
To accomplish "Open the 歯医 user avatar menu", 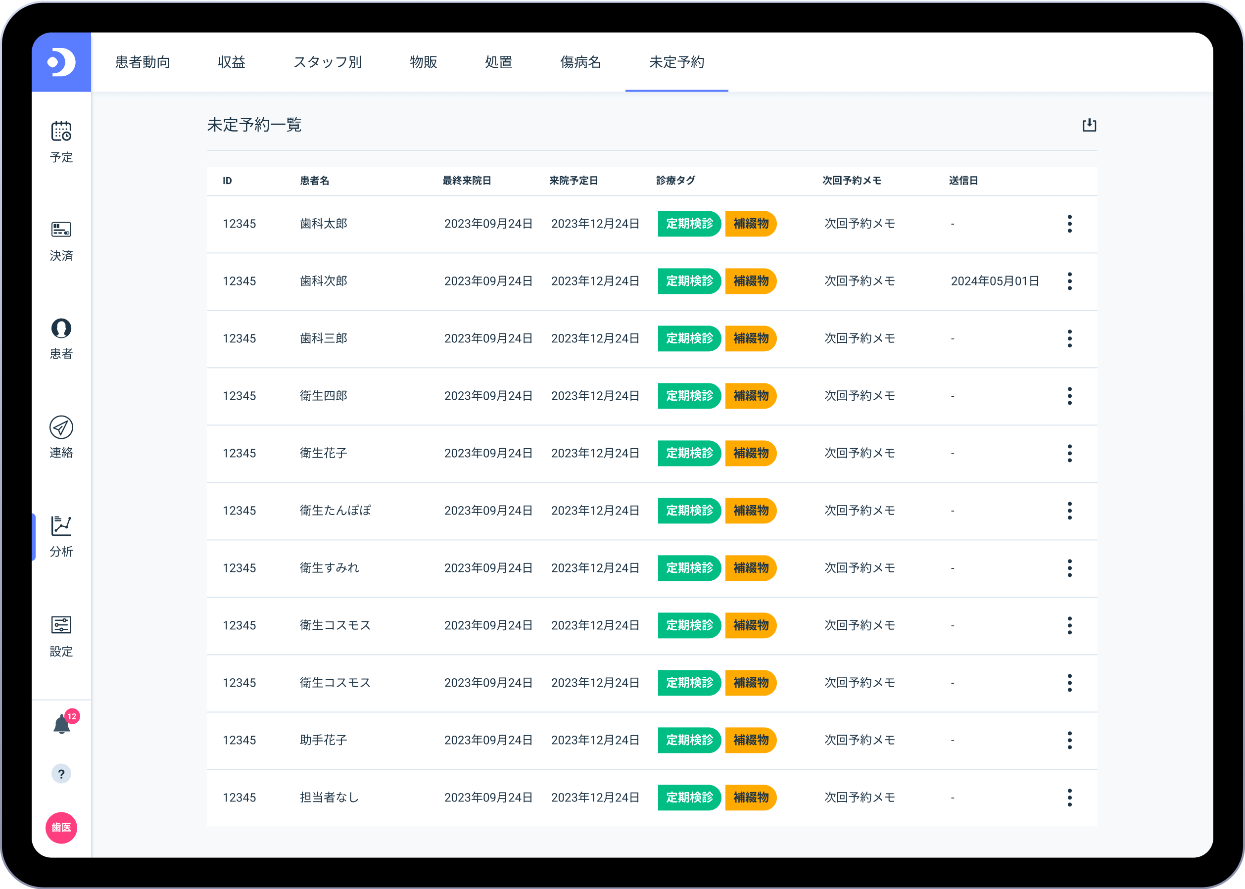I will [61, 827].
